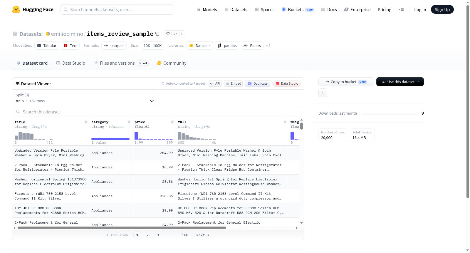
Task: Click the Sign Up button
Action: [442, 9]
